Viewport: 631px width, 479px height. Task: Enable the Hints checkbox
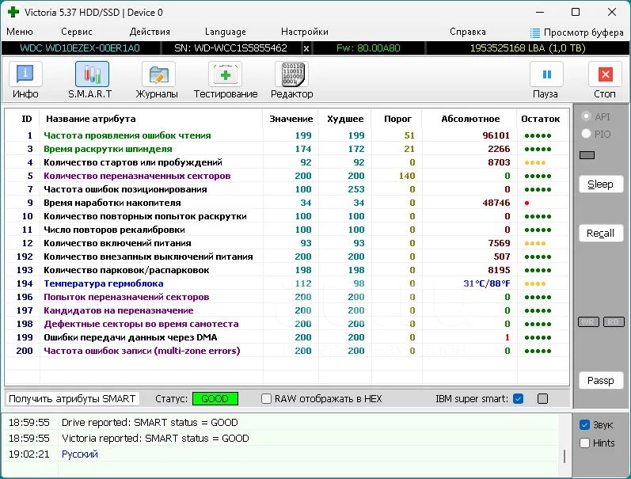[x=585, y=443]
